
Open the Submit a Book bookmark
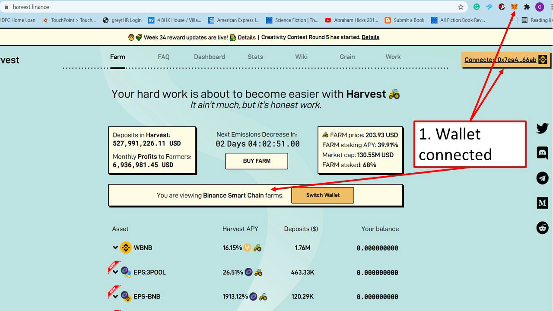tap(404, 20)
